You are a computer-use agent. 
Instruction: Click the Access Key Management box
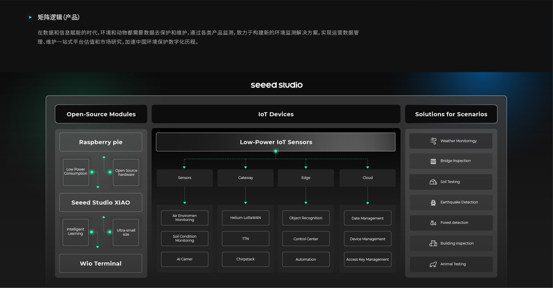tap(368, 259)
